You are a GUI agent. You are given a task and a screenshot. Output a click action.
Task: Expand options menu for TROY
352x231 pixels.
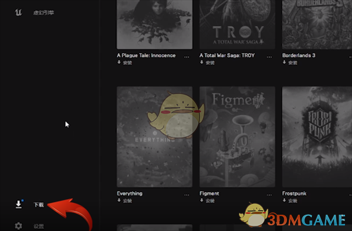point(269,57)
